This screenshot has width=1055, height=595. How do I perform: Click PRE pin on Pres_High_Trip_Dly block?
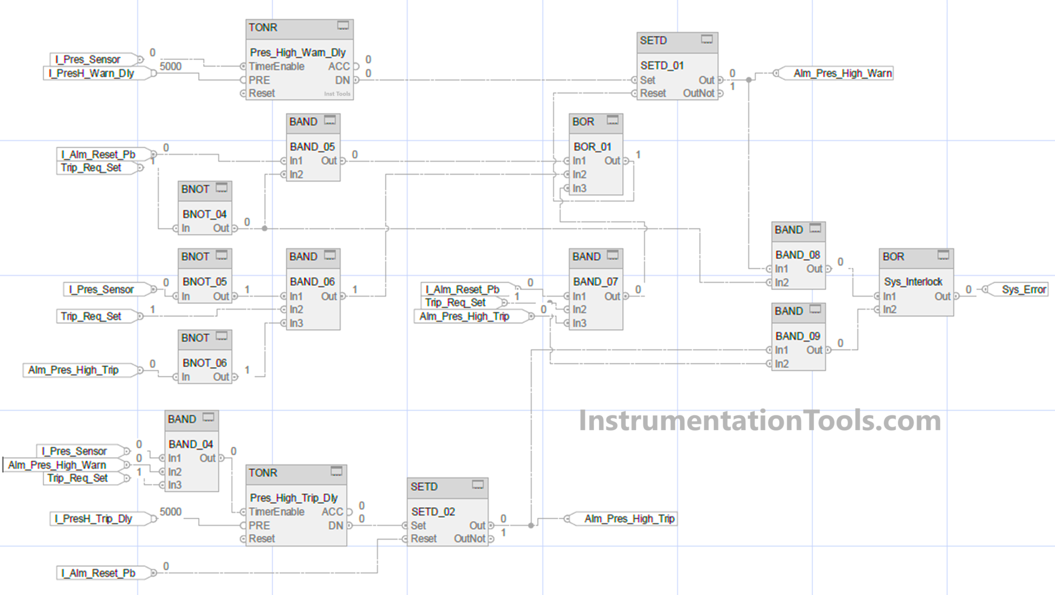243,525
